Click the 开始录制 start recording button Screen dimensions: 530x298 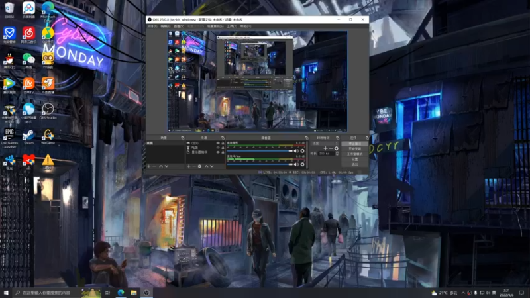[354, 148]
